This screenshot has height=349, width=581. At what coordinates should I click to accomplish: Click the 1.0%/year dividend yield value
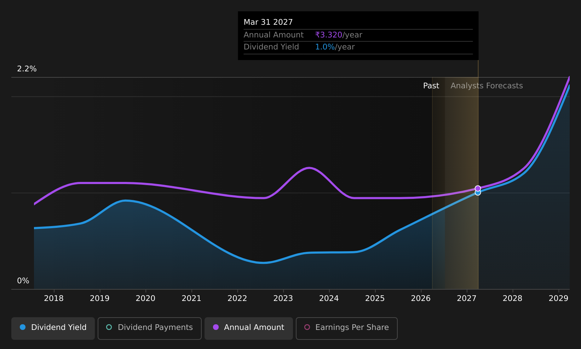335,47
